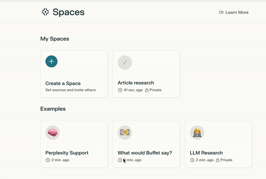Click the video camera icon by Learn More

221,12
